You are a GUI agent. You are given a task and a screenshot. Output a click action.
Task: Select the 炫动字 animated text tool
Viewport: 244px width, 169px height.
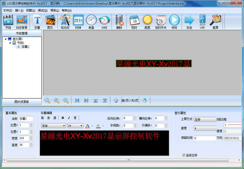click(x=65, y=21)
